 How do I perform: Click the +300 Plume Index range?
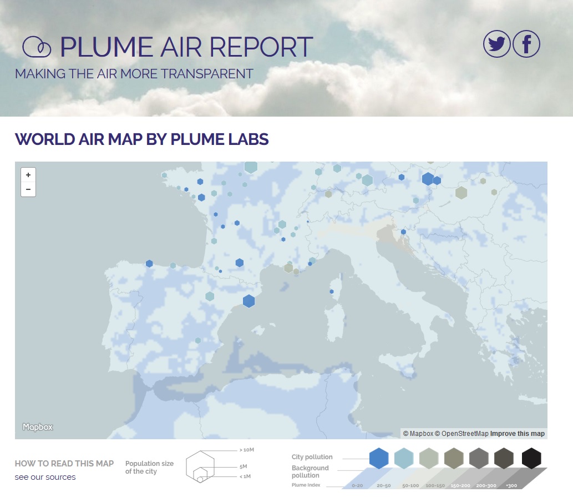click(x=511, y=486)
